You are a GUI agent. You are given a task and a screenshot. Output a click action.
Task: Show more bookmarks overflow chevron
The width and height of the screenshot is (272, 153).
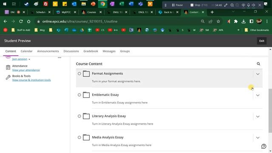238,30
